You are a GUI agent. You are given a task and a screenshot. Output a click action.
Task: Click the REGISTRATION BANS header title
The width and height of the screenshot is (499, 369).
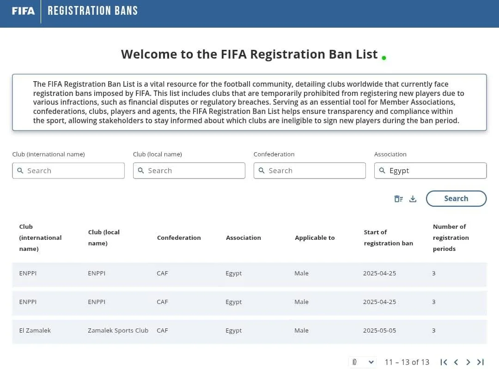tap(92, 11)
